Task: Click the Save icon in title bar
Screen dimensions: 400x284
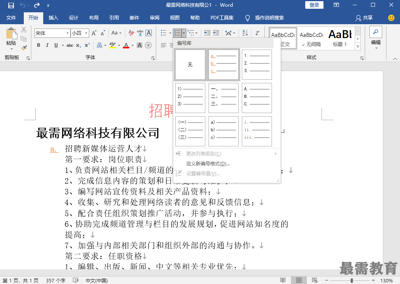Action: (11, 5)
